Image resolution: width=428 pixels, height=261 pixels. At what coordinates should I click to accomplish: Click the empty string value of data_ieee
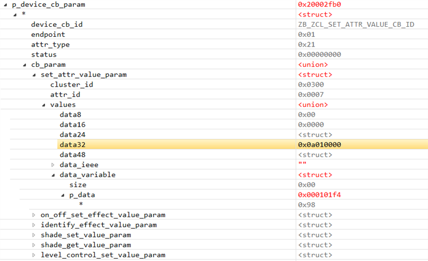tap(302, 164)
